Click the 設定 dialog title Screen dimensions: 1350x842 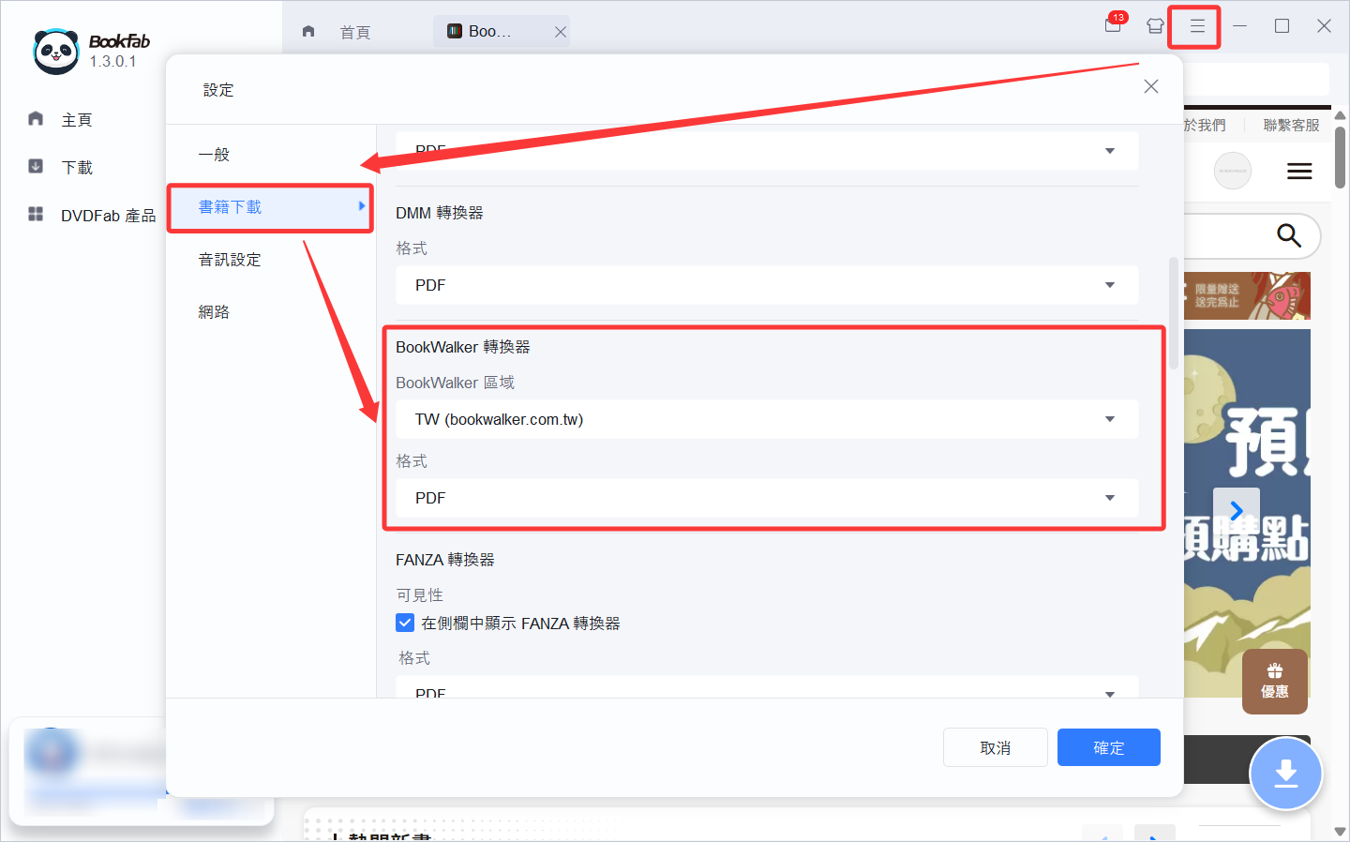click(x=218, y=90)
